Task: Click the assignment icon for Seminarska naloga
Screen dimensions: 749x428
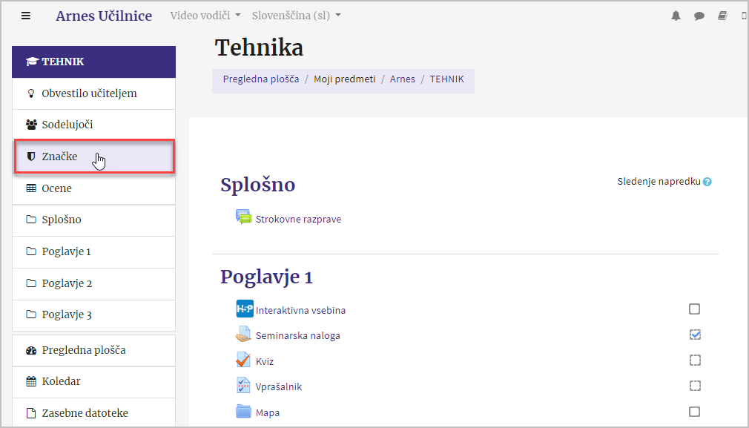Action: tap(244, 335)
